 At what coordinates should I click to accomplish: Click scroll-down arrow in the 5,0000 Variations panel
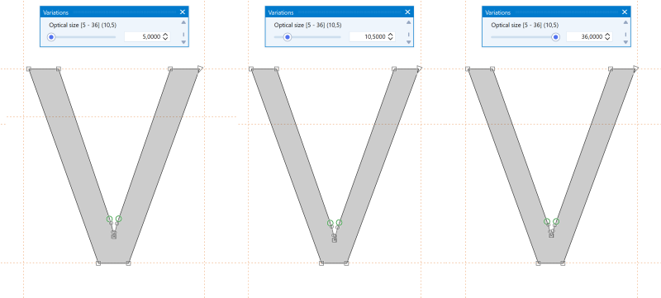pos(183,42)
